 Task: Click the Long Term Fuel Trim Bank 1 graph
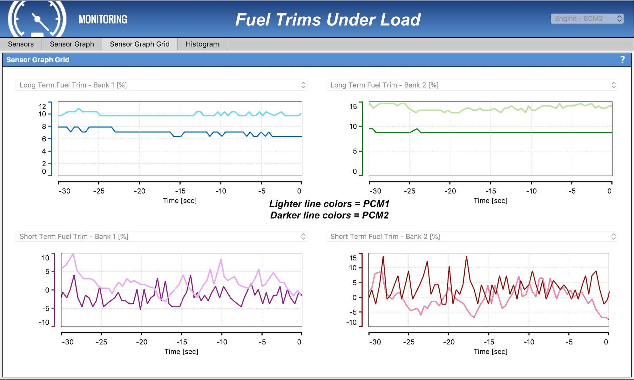(x=180, y=139)
